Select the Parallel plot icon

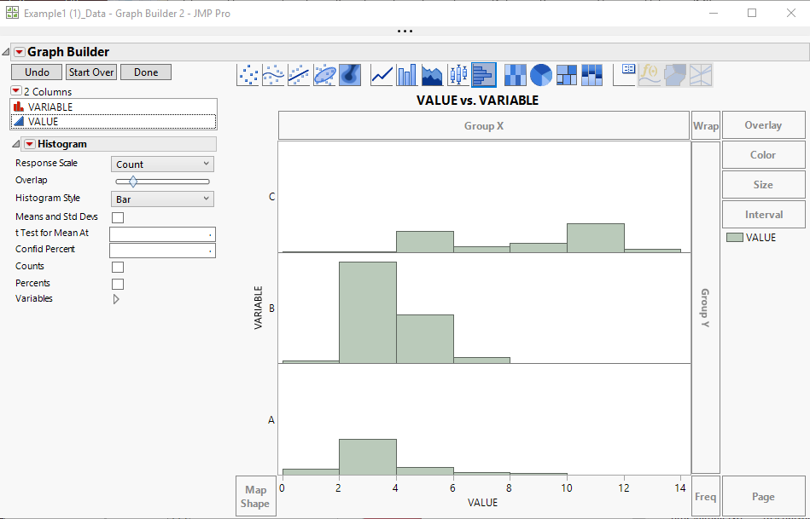(x=701, y=75)
